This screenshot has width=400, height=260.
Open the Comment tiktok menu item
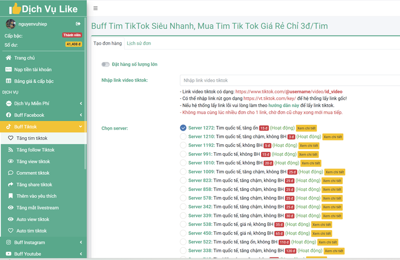tap(43, 173)
